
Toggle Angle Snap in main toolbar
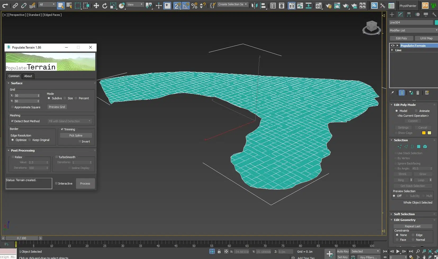pos(186,6)
